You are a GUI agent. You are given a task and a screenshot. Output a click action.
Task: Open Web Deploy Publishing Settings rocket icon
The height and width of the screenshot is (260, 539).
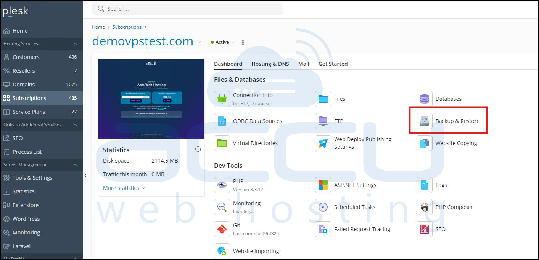pos(323,143)
